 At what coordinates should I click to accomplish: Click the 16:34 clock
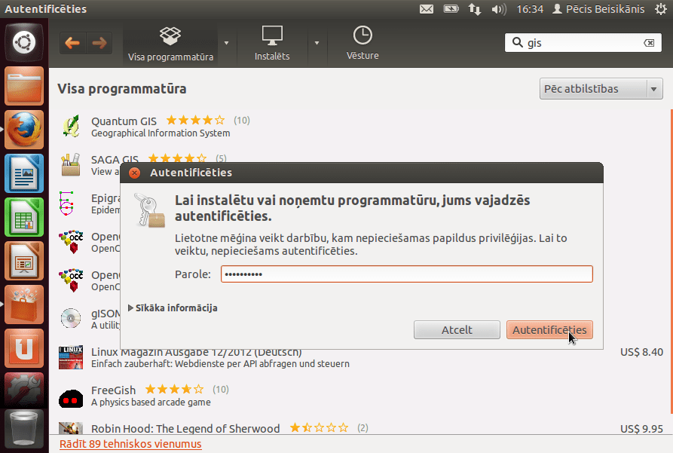[530, 9]
